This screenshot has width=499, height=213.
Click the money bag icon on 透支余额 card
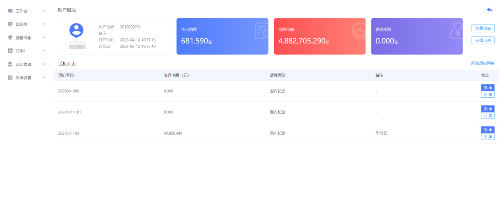pyautogui.click(x=456, y=31)
